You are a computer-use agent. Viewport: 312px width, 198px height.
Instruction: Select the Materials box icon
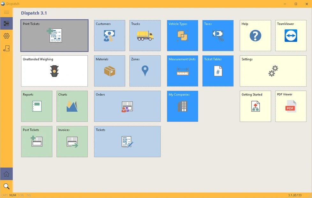[x=109, y=71]
